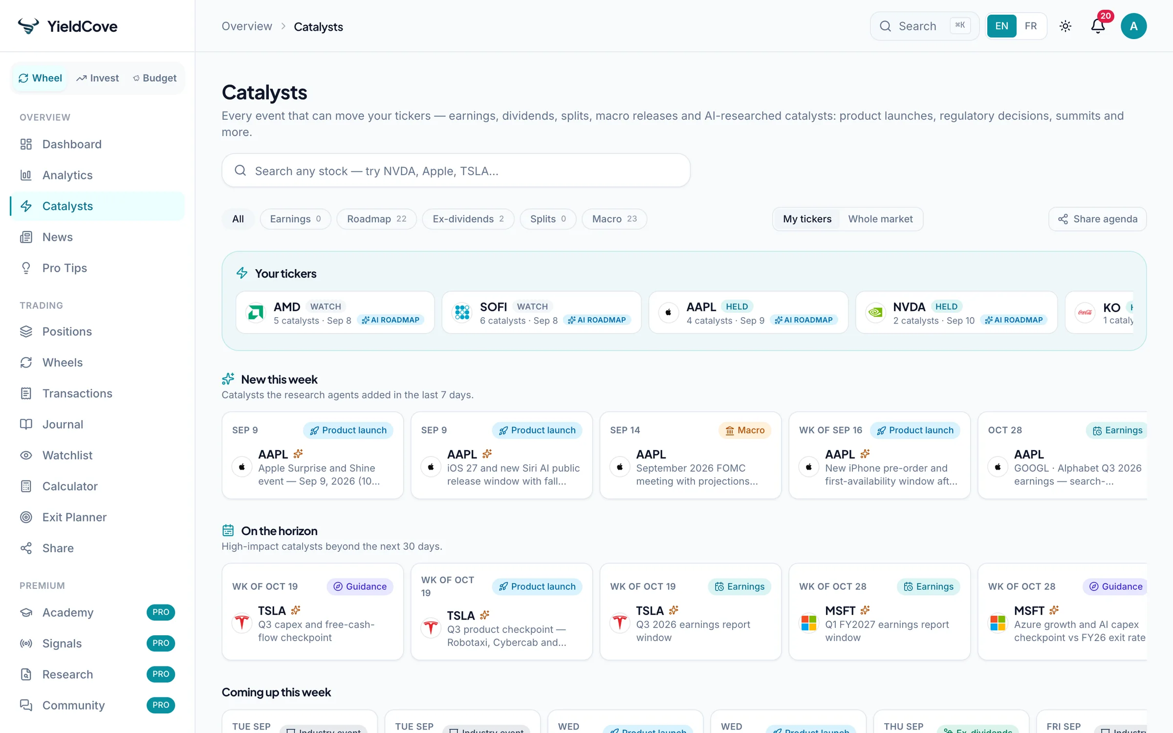Open the Dashboard sidebar item
Viewport: 1173px width, 733px height.
[x=97, y=144]
